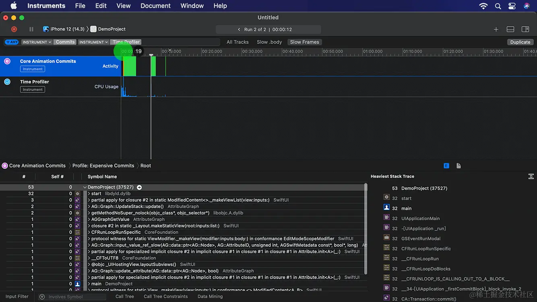Select CA::Transaction::commit() in the Heaviest Stack Trace

pos(429,299)
